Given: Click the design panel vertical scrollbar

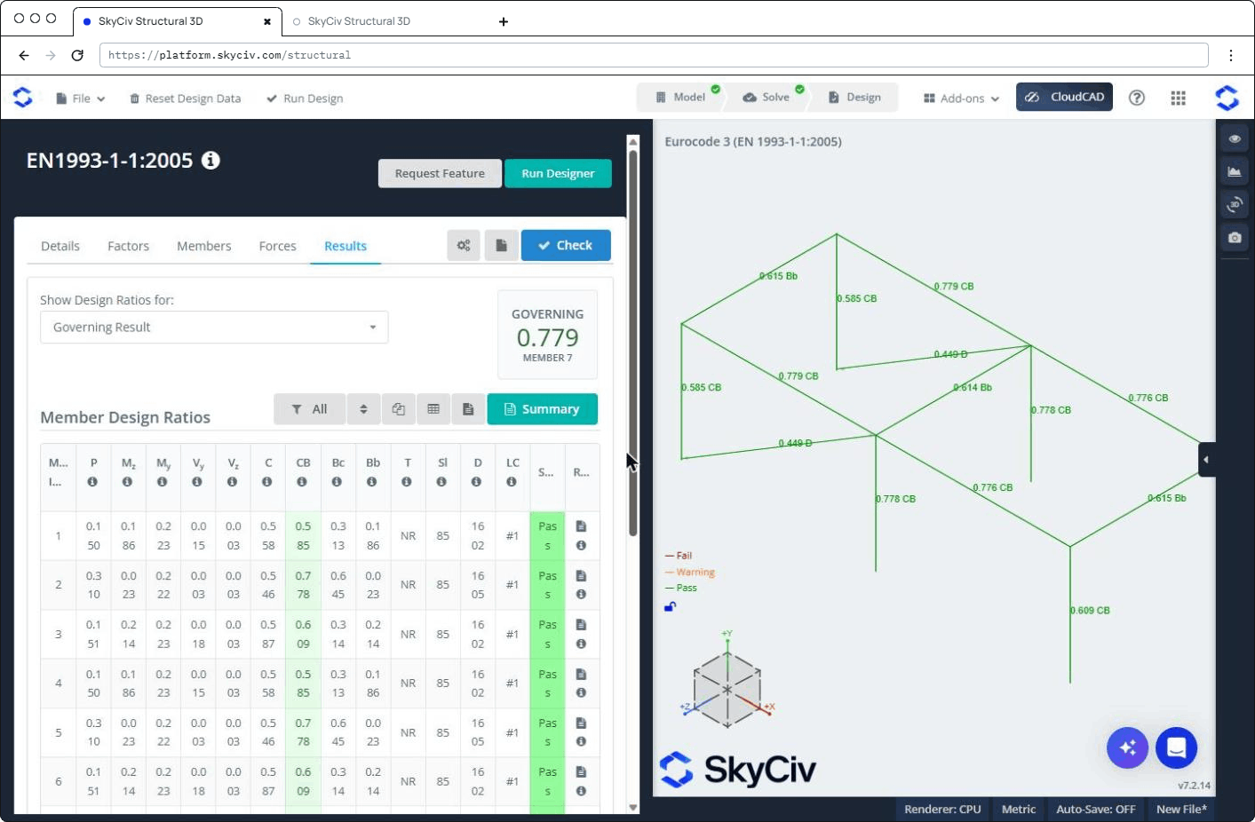Looking at the screenshot, I should point(633,342).
